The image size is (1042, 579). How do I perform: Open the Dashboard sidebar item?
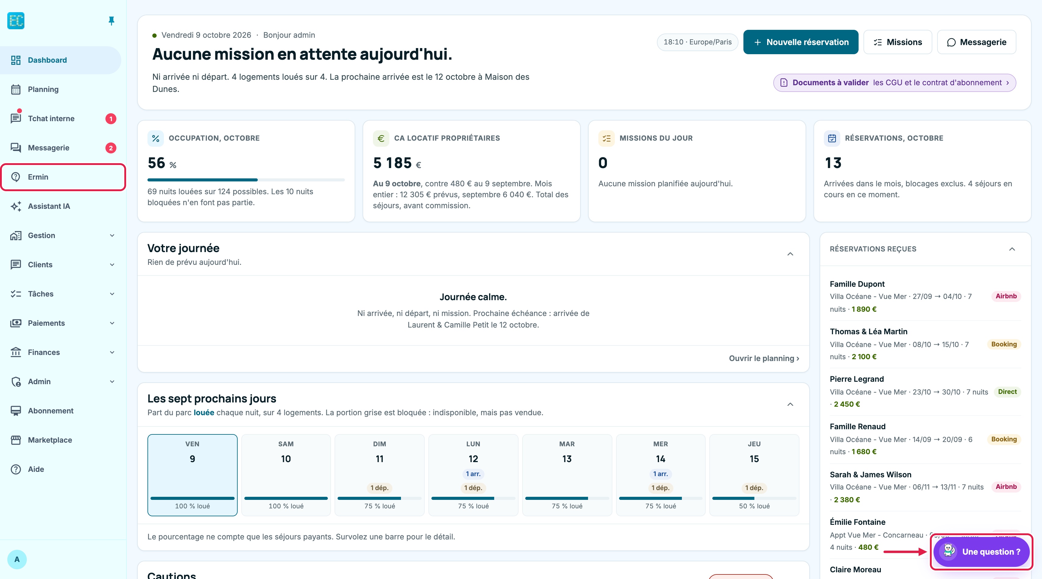tap(61, 60)
